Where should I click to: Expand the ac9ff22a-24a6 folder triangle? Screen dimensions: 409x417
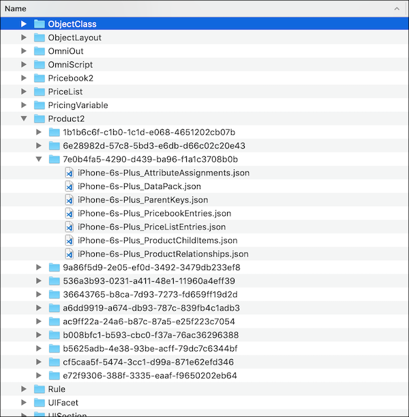point(39,321)
